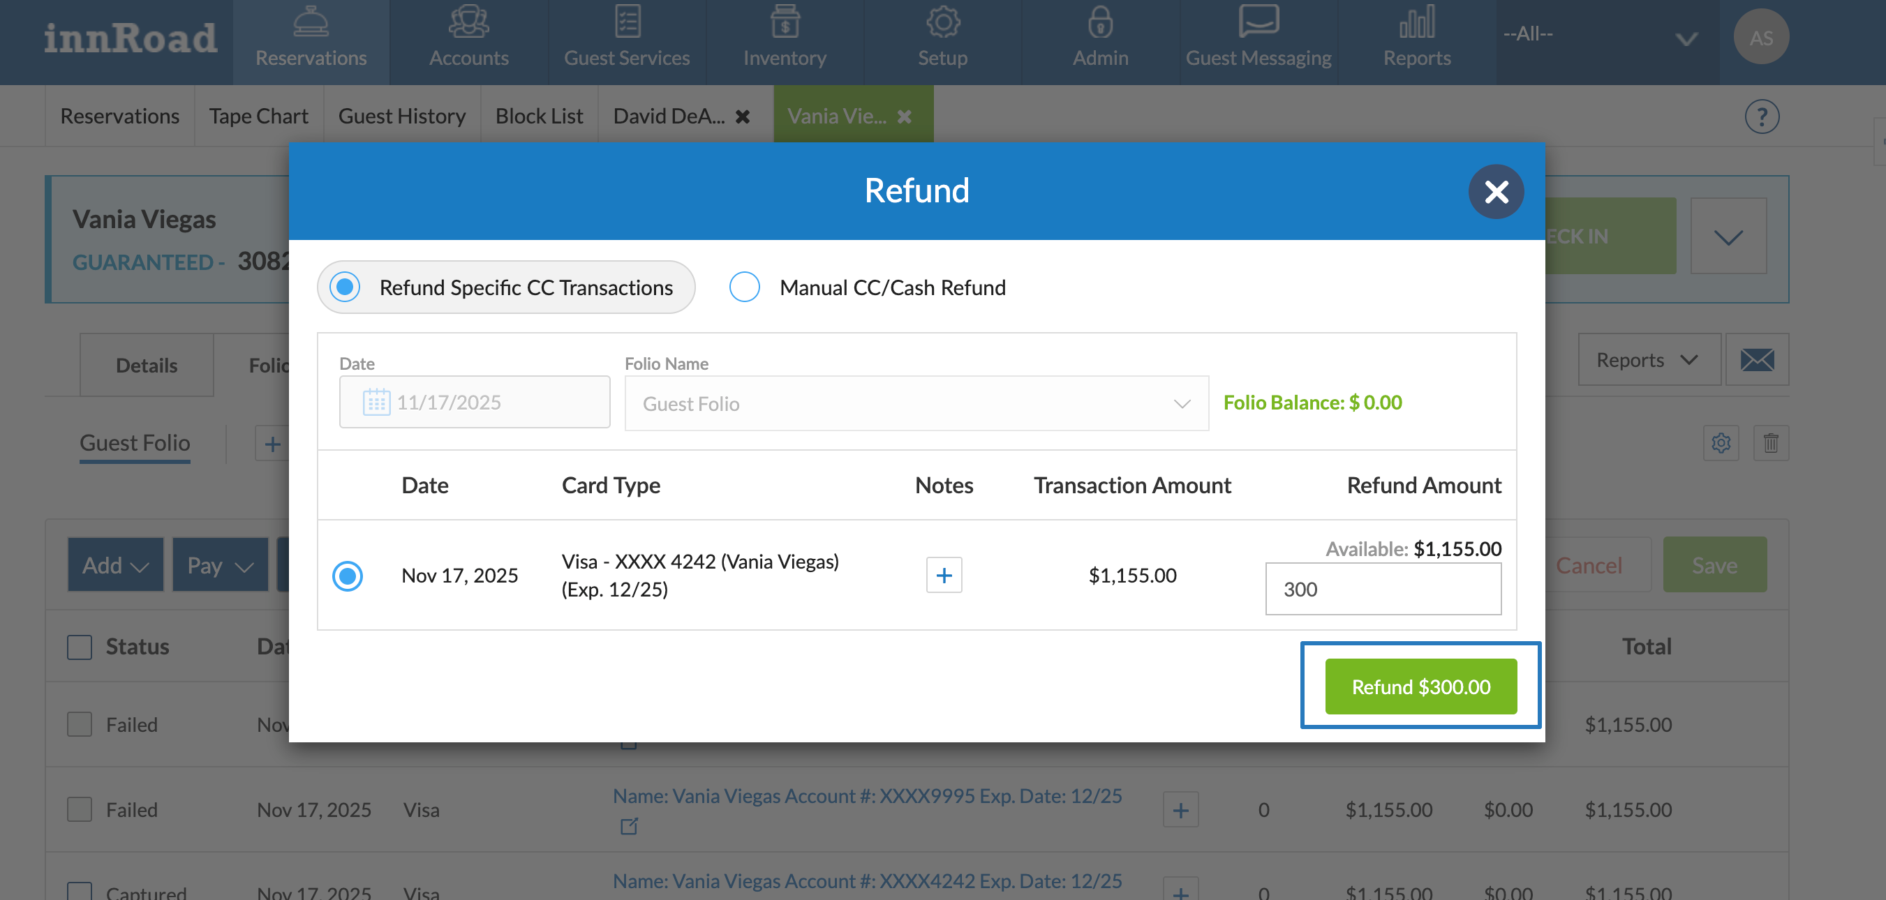Open the Guest History tab
The width and height of the screenshot is (1886, 900).
[x=401, y=117]
